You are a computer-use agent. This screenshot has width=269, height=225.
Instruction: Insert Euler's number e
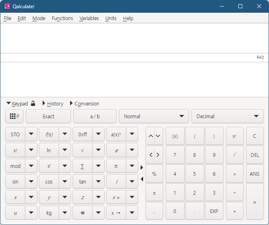[x=116, y=150]
